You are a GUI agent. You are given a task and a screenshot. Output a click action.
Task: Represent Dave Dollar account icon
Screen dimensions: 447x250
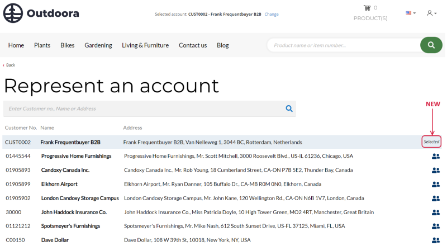click(436, 240)
